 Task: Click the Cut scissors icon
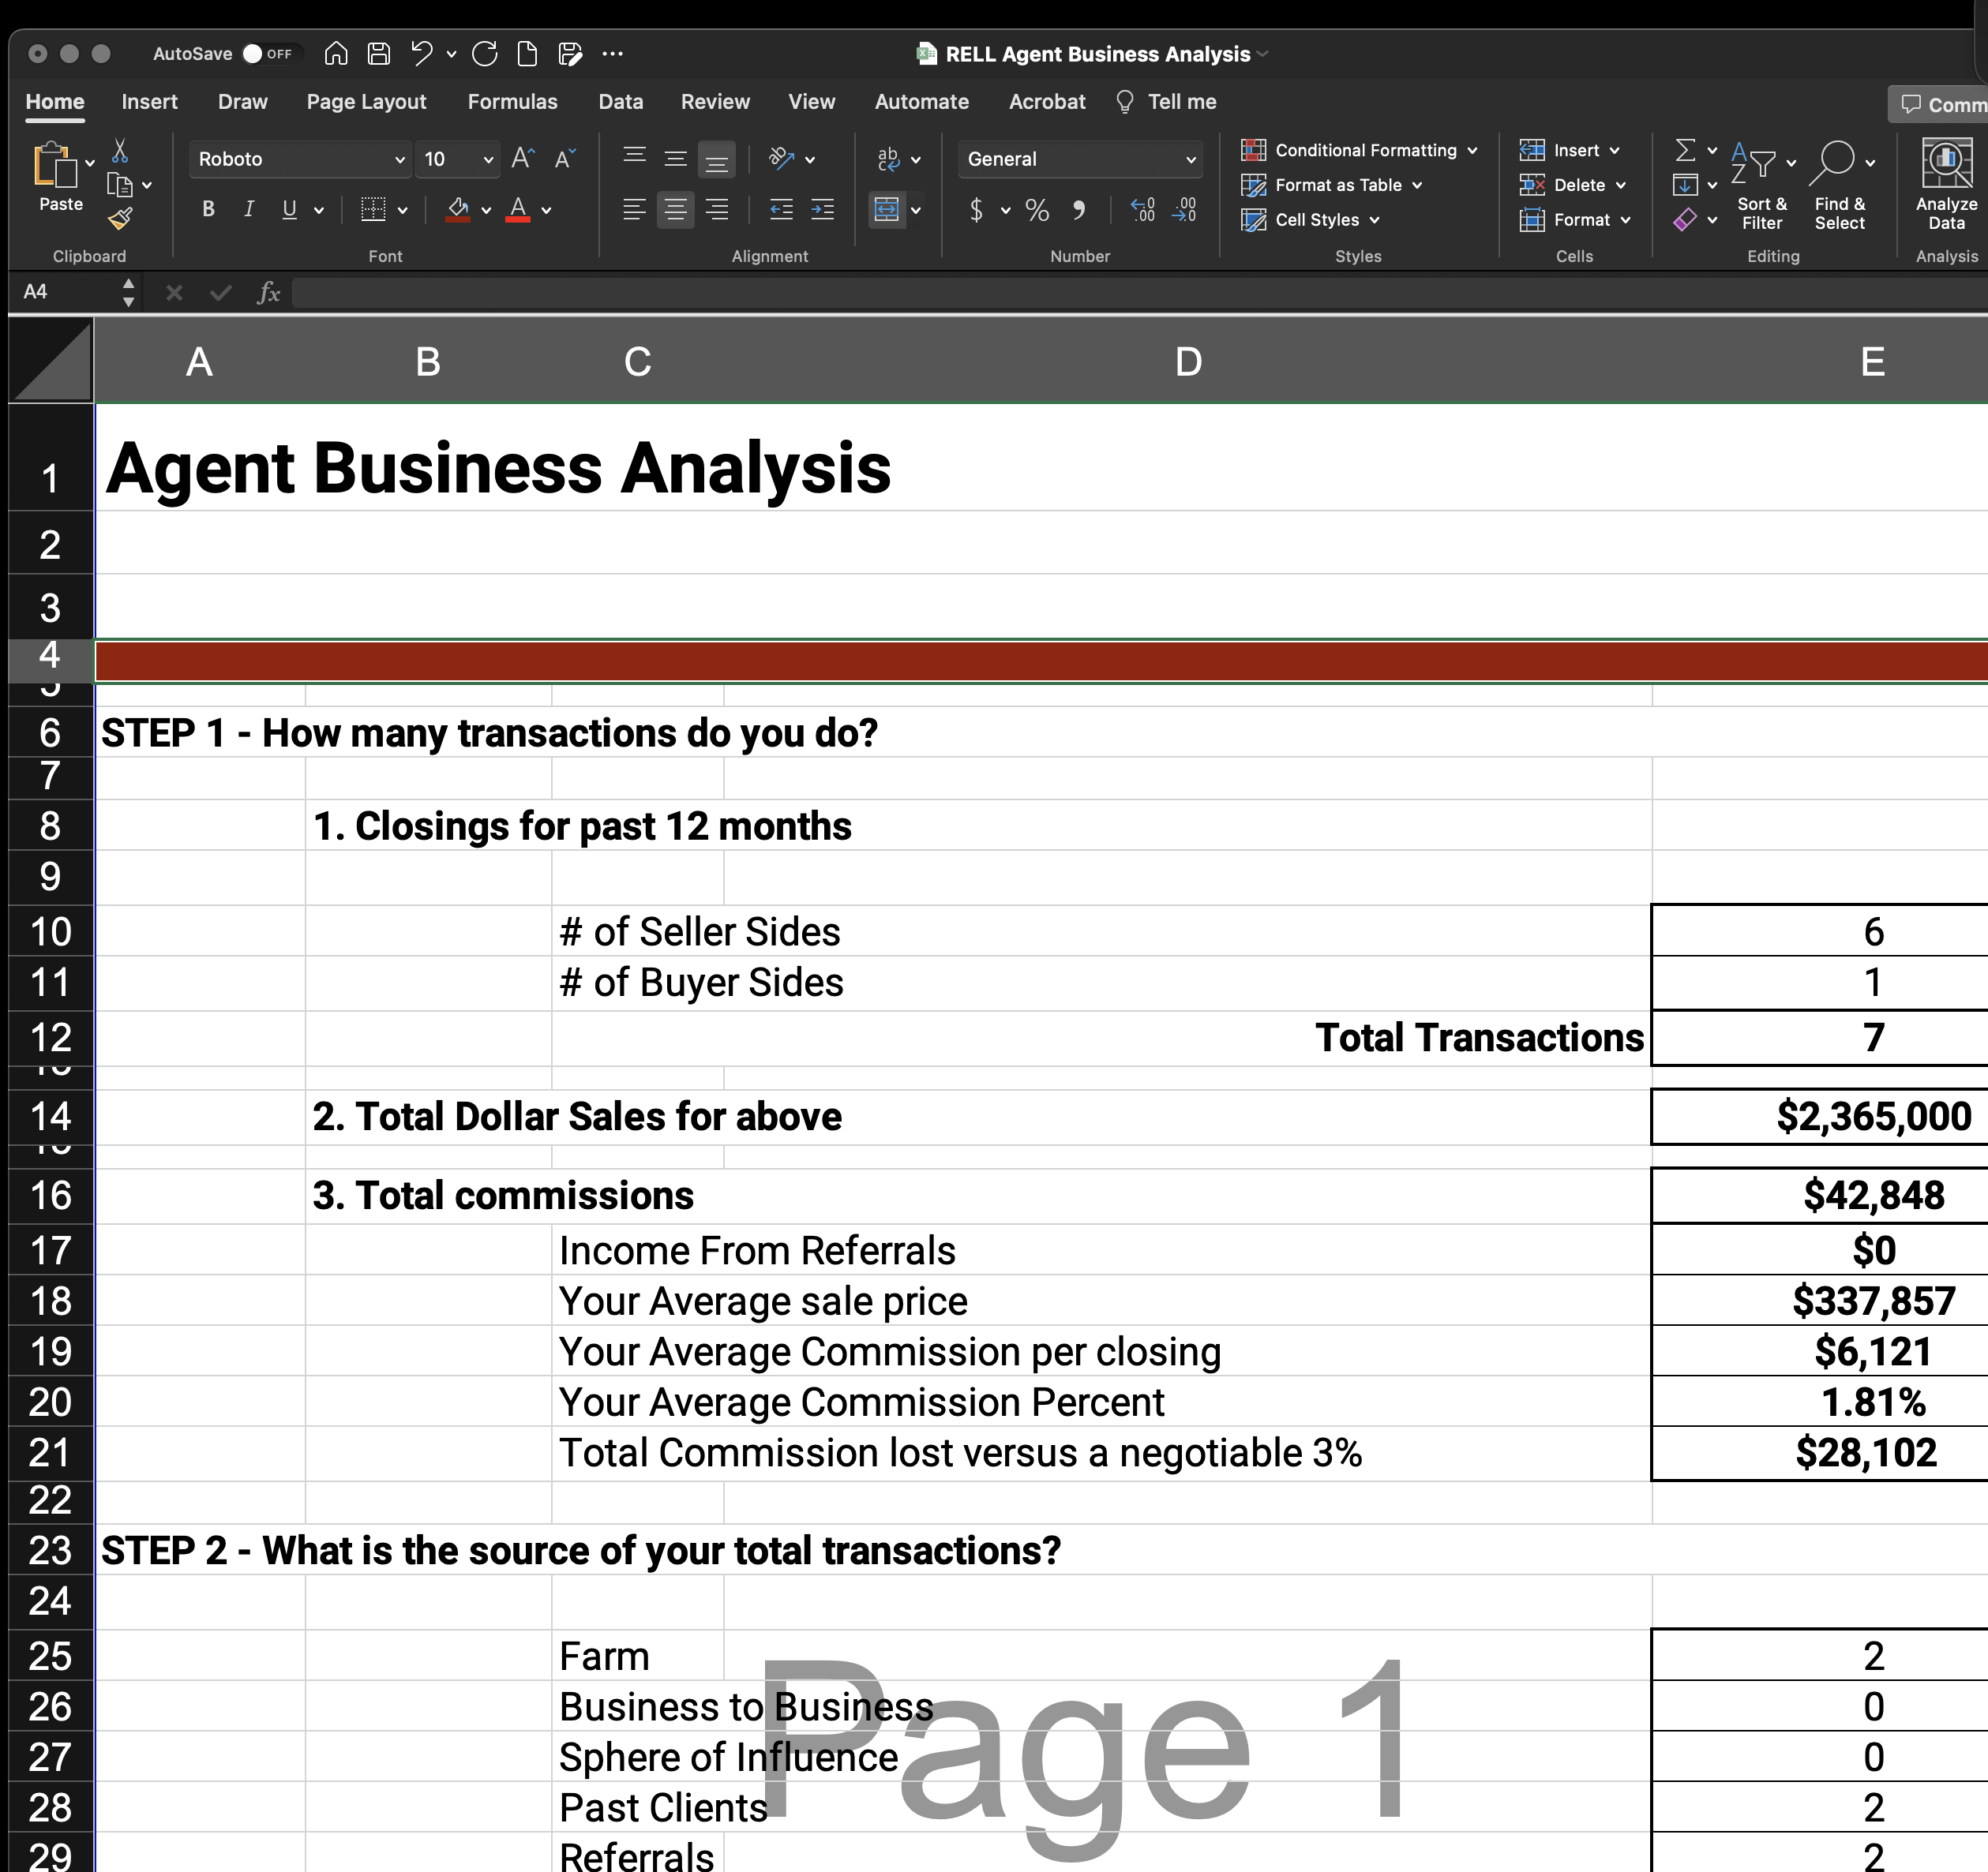click(120, 150)
